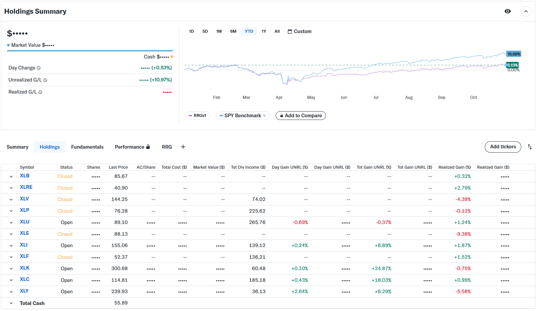
Task: Click the Day Change info icon
Action: pos(38,68)
